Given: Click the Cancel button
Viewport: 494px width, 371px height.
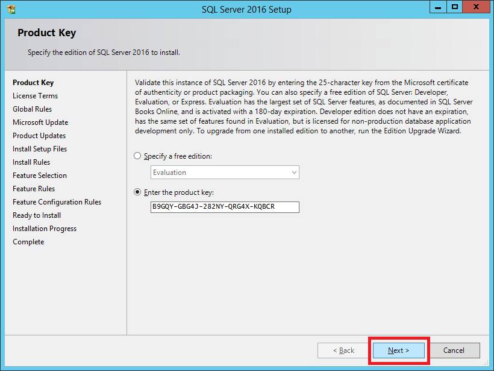Looking at the screenshot, I should [454, 350].
